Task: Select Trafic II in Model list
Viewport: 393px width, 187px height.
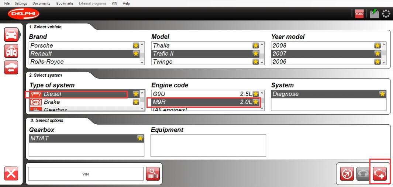Action: (x=206, y=53)
